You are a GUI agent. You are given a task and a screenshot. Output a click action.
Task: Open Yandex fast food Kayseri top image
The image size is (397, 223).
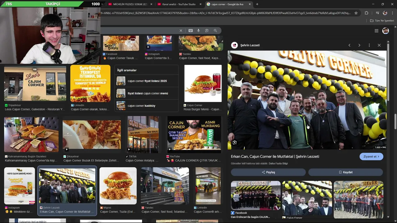coord(201,43)
